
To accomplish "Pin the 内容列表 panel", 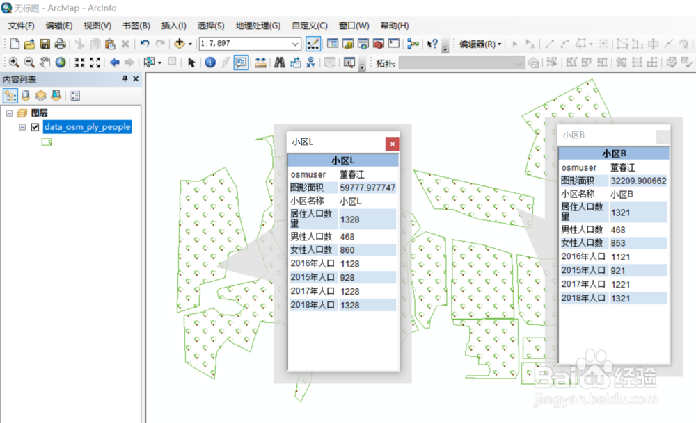I will pos(125,78).
